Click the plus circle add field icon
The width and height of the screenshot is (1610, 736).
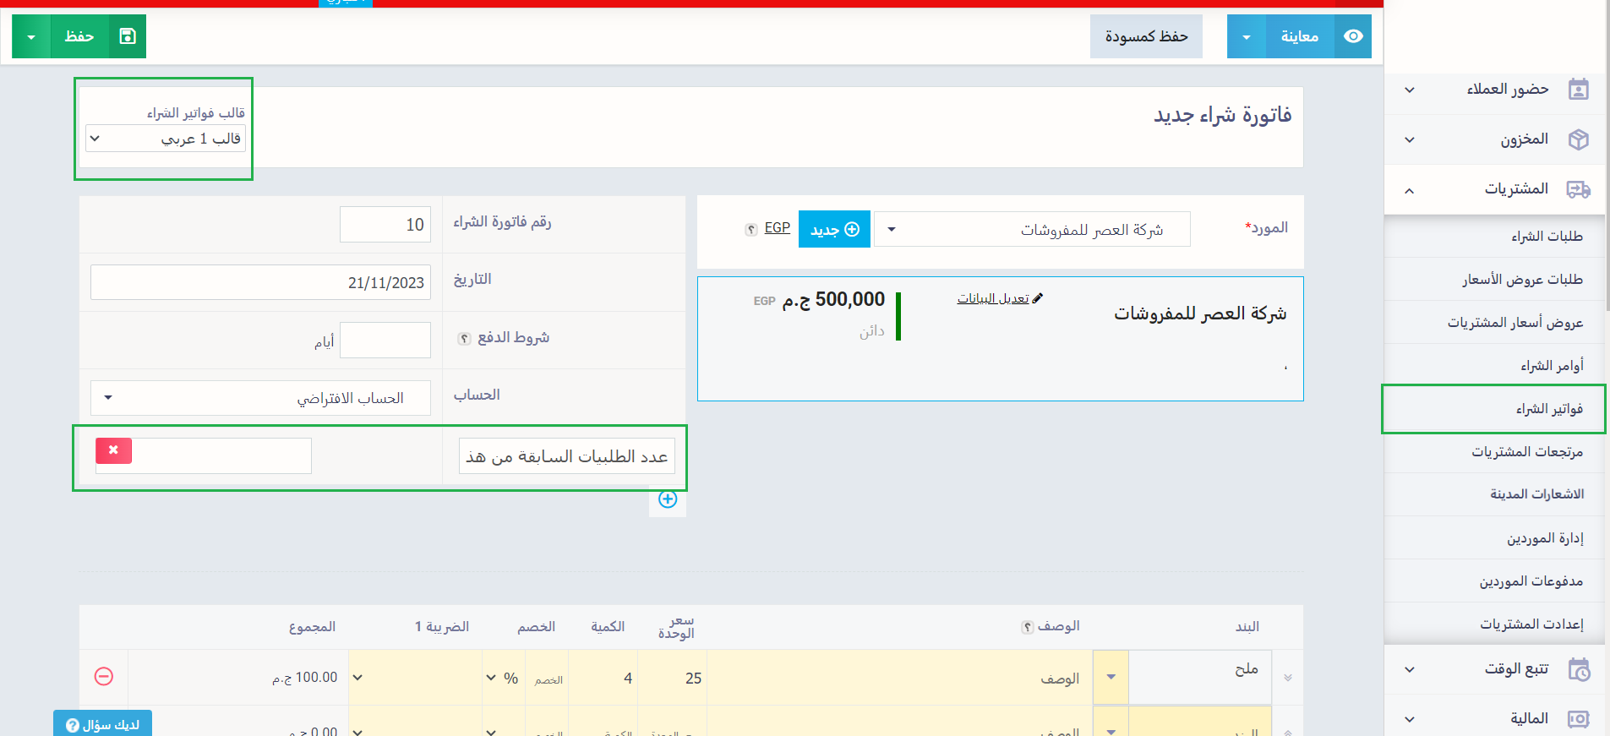[x=668, y=499]
